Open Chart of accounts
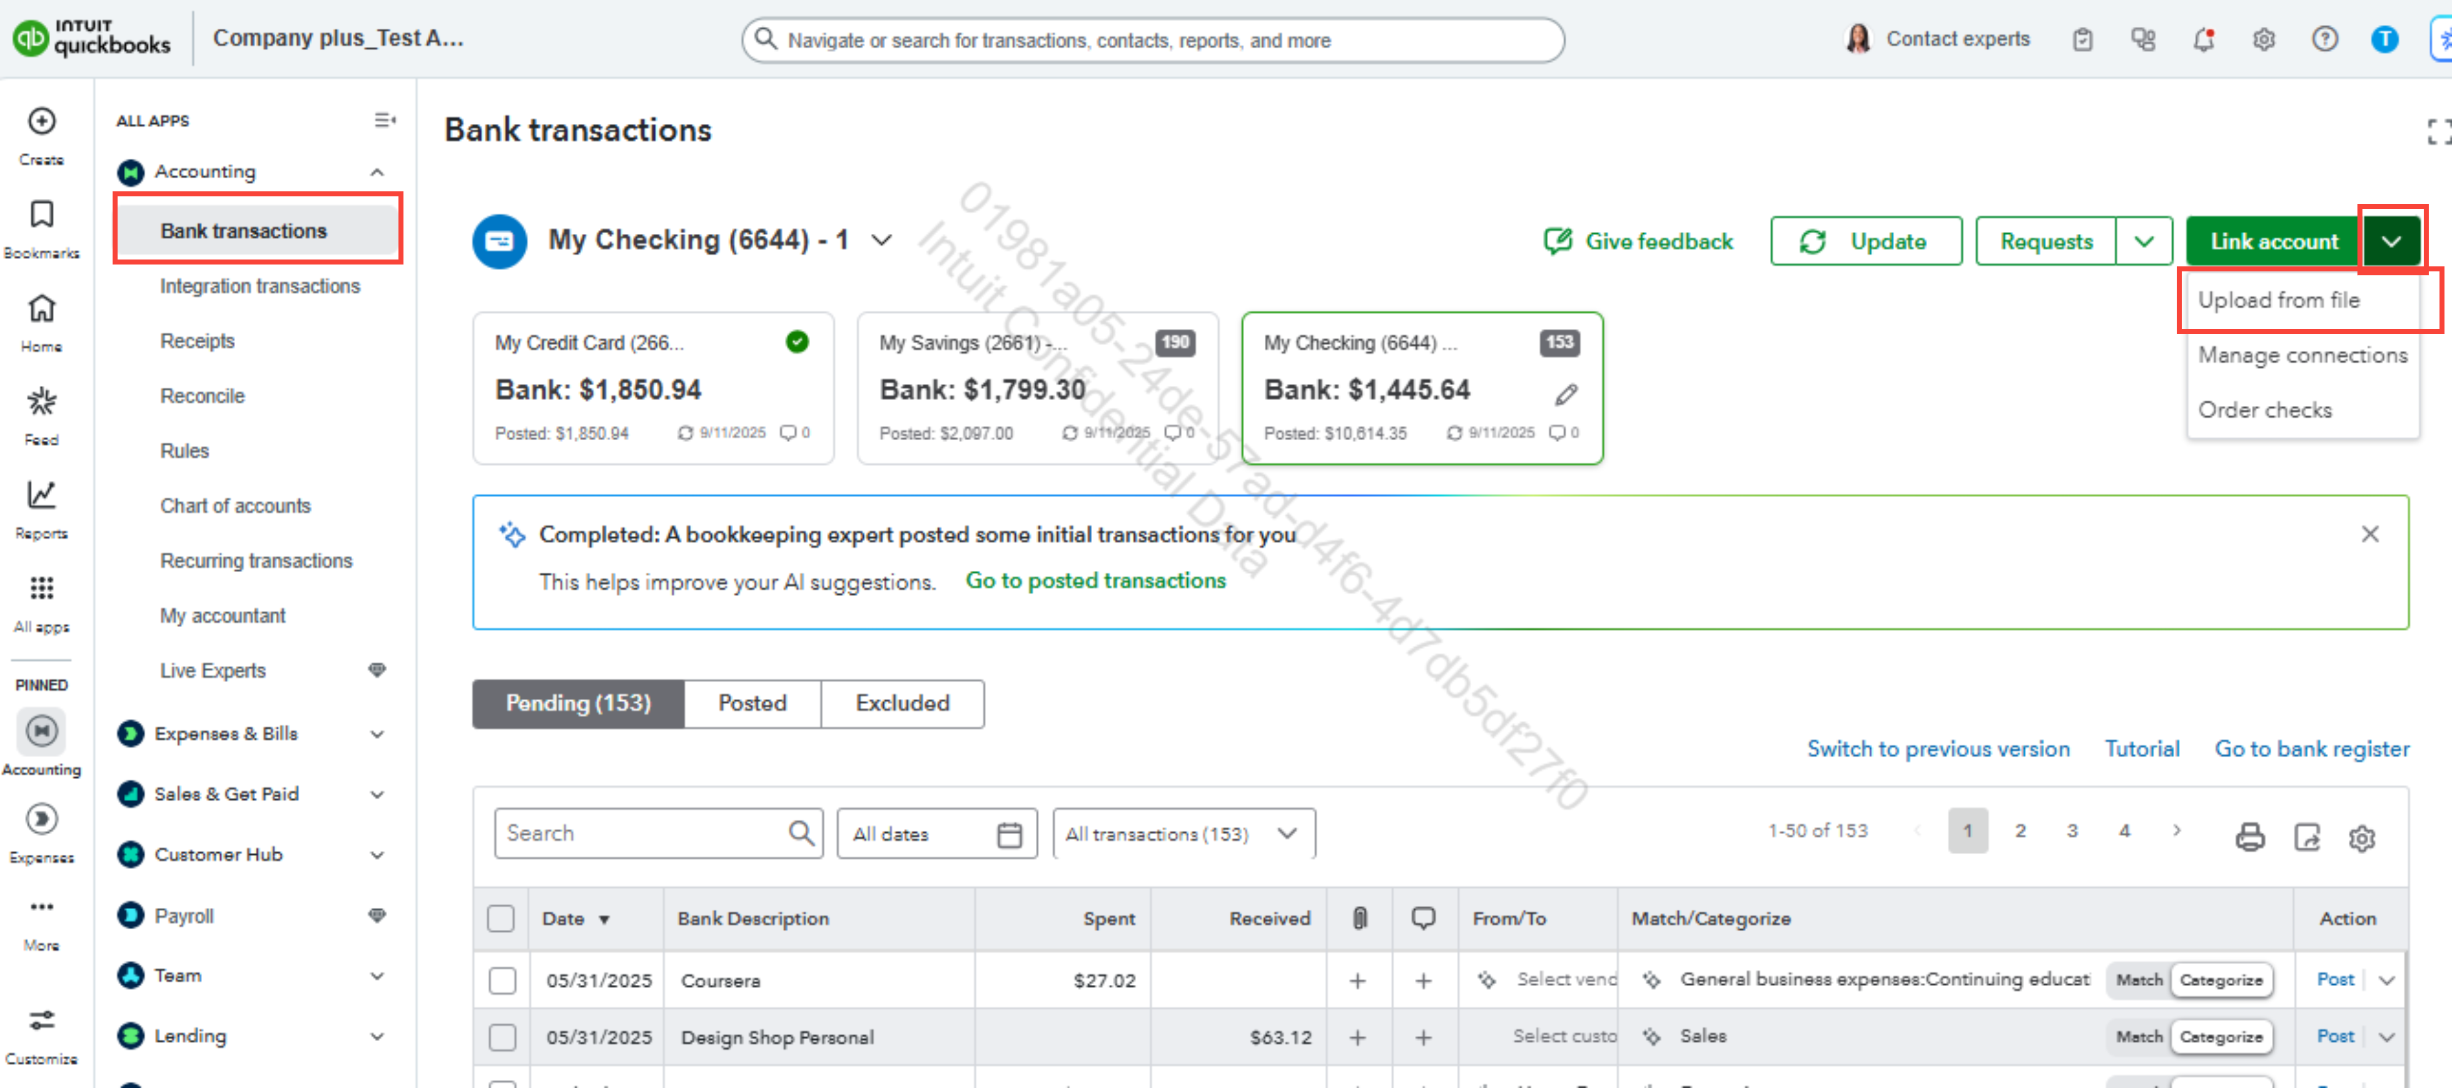Viewport: 2452px width, 1088px height. pyautogui.click(x=235, y=506)
